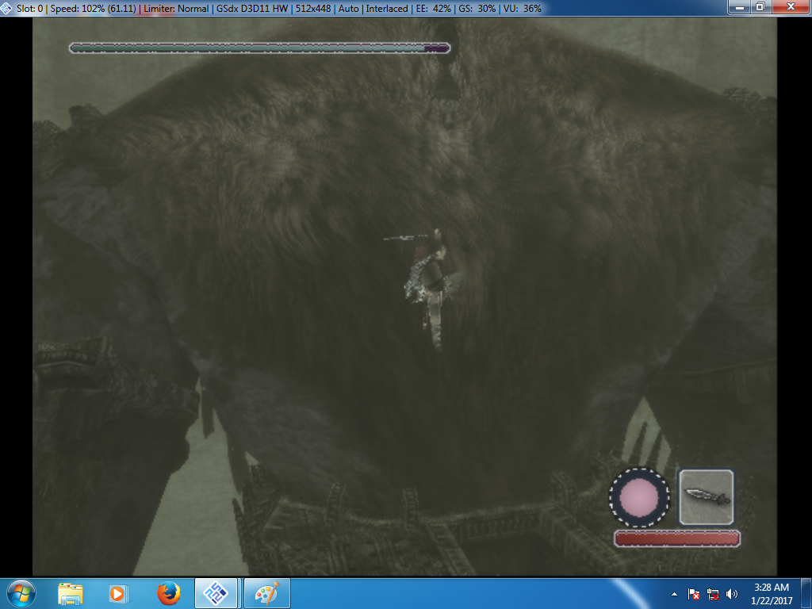Click the Show Desktop strip
Viewport: 812px width, 609px height.
click(806, 593)
